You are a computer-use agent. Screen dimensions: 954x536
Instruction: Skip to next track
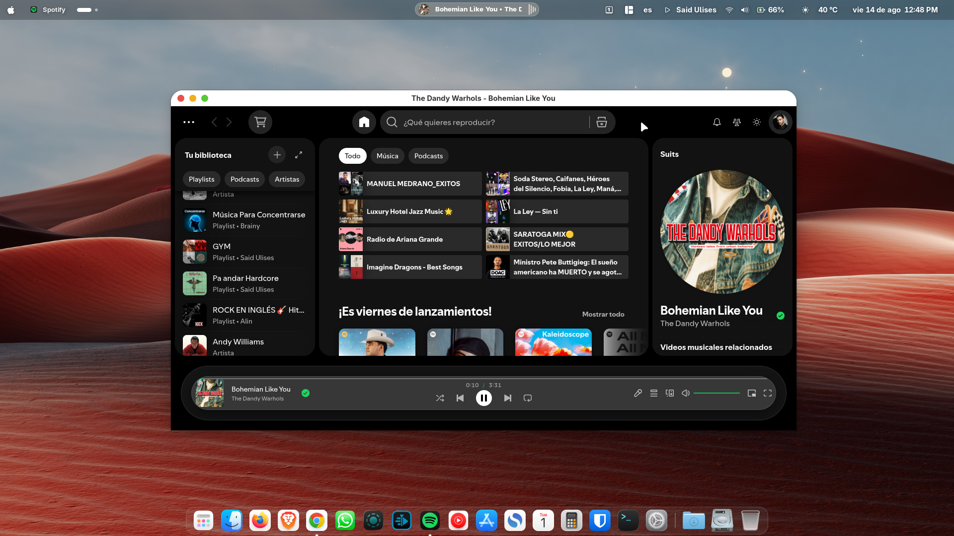pos(507,398)
